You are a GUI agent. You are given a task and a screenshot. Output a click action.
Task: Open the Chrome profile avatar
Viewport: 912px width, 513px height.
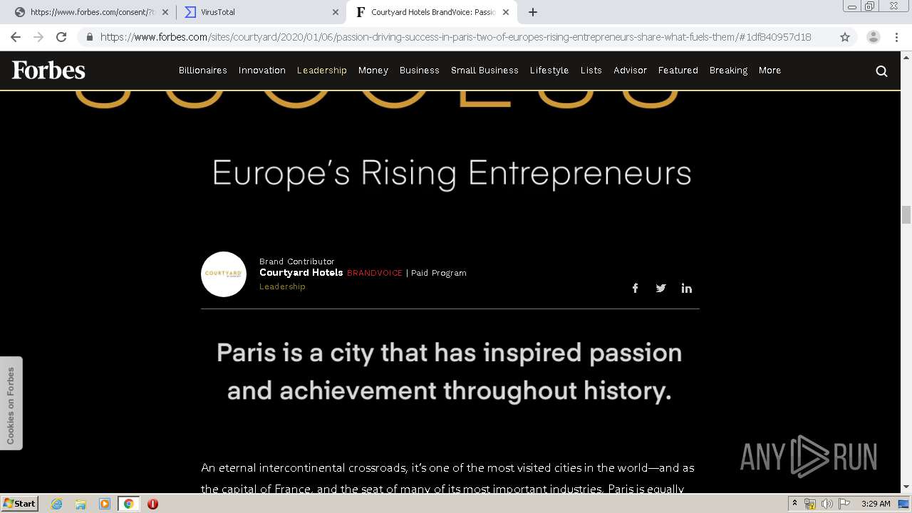874,37
